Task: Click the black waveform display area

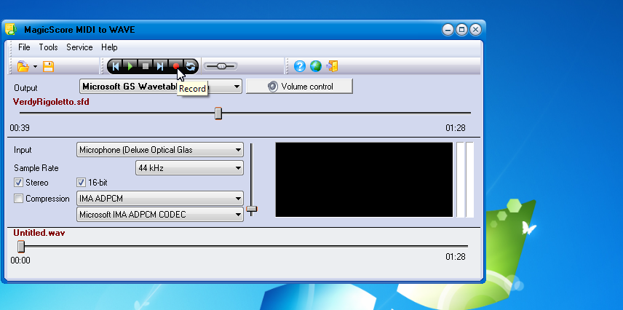Action: pos(364,180)
